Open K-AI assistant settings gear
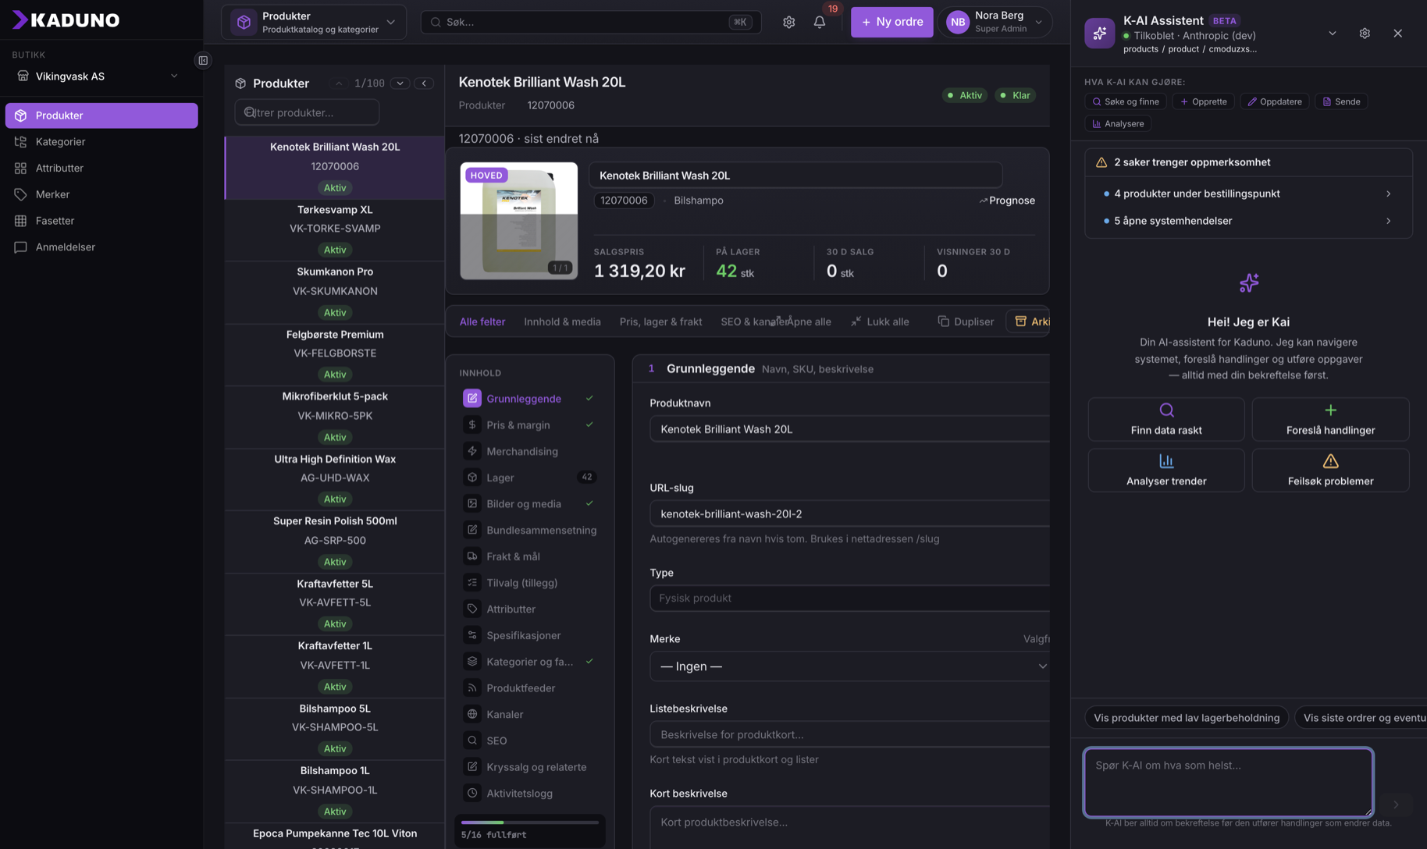Image resolution: width=1427 pixels, height=849 pixels. coord(1365,34)
